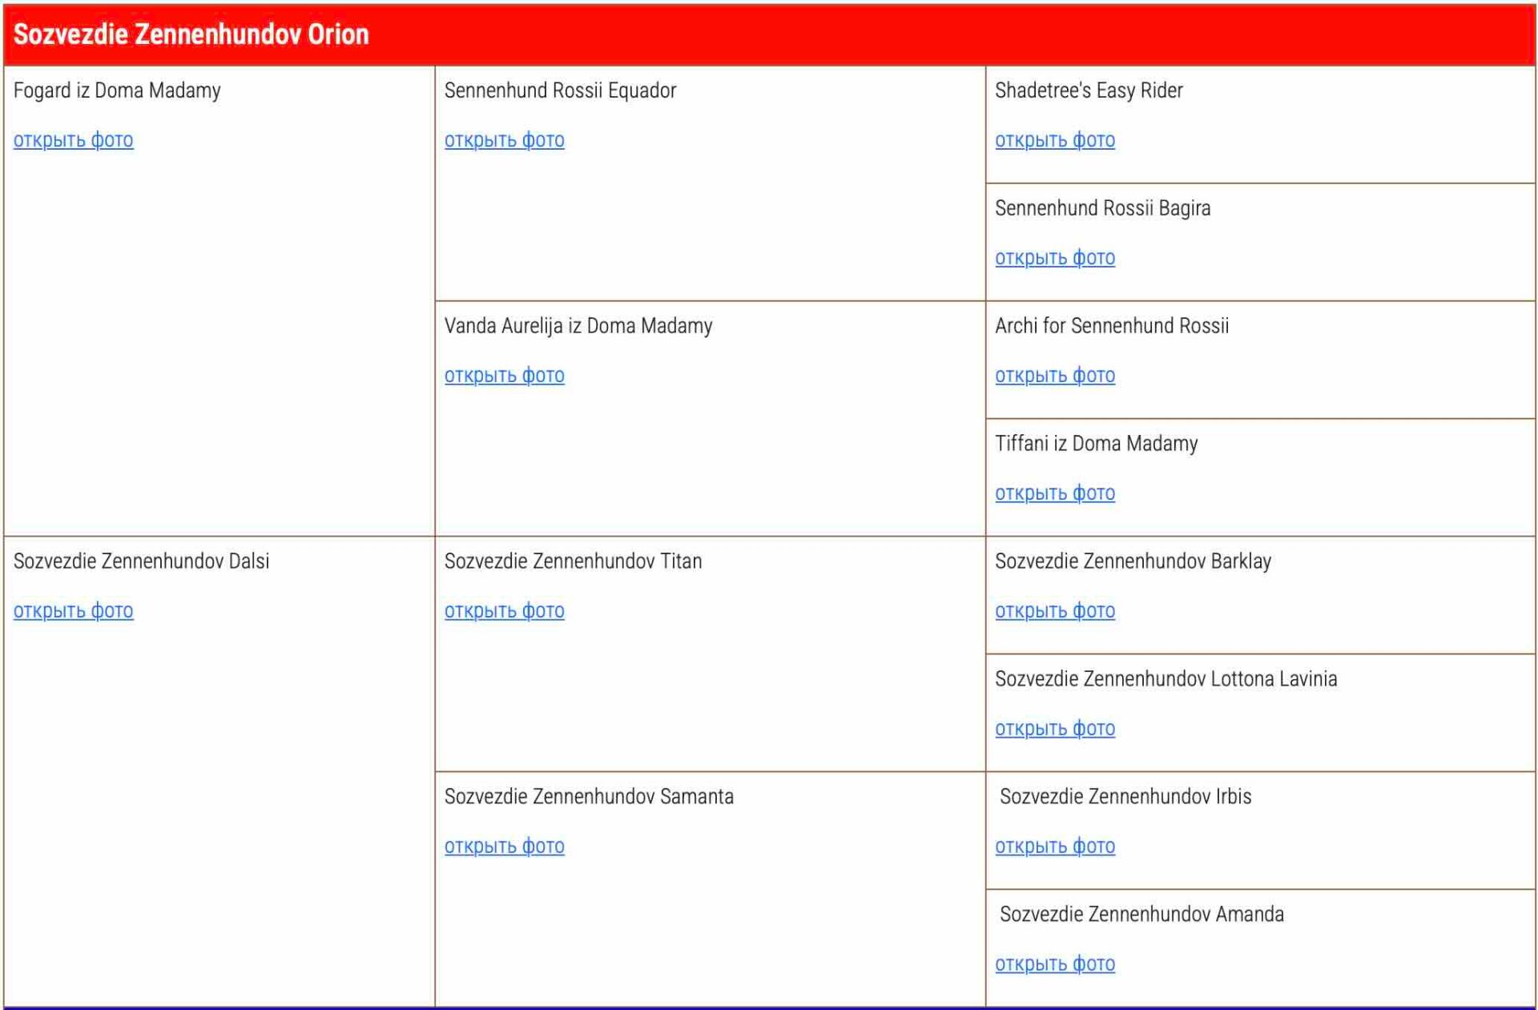Open photo link for Sozvezdie Zennenhundov Barklay
1538x1010 pixels.
(1055, 611)
